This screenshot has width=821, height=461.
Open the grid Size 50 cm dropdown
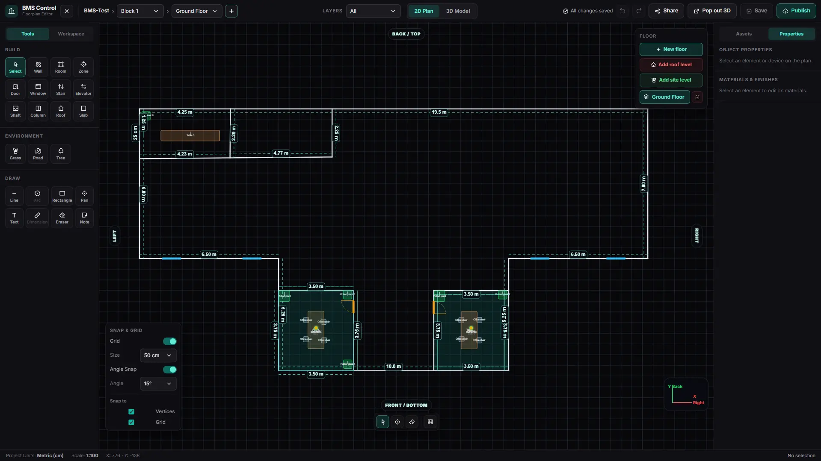coord(158,355)
